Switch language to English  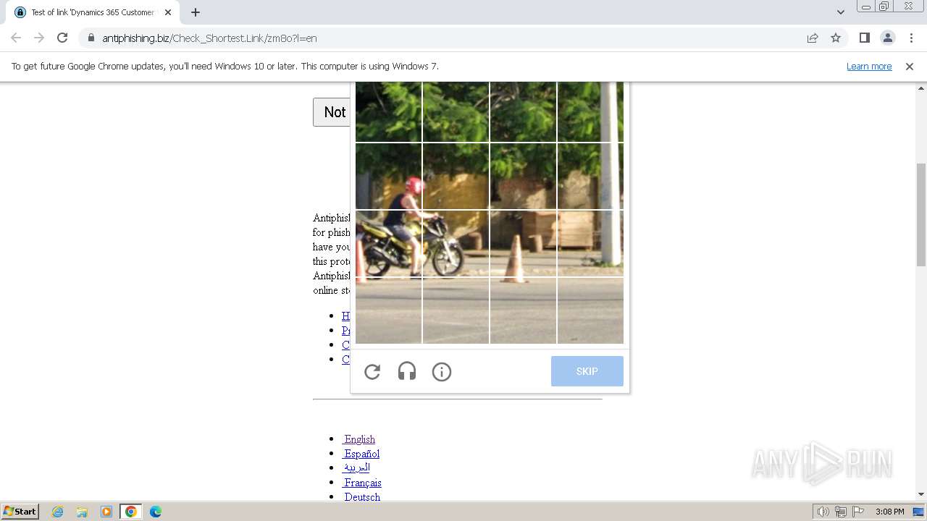[x=360, y=439]
